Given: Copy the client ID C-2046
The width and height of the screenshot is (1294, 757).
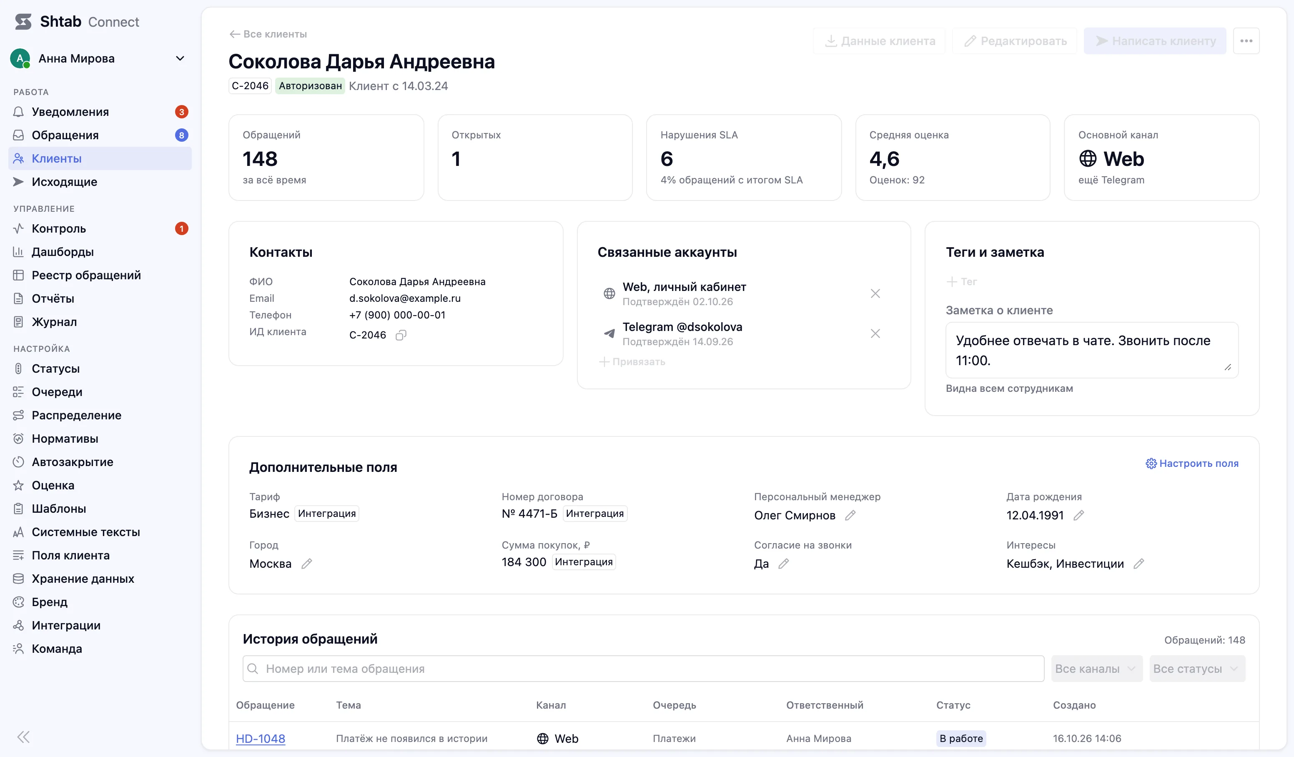Looking at the screenshot, I should pyautogui.click(x=401, y=336).
